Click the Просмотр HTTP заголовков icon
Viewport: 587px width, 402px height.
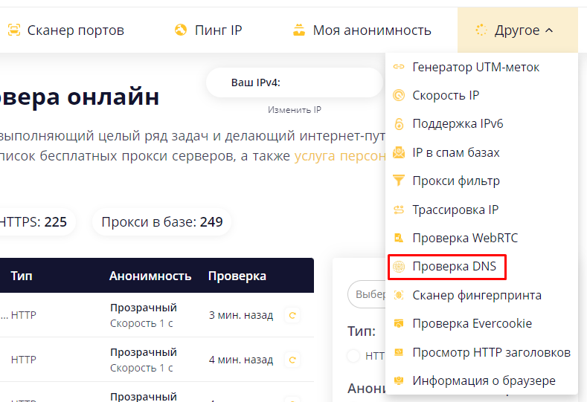point(399,352)
